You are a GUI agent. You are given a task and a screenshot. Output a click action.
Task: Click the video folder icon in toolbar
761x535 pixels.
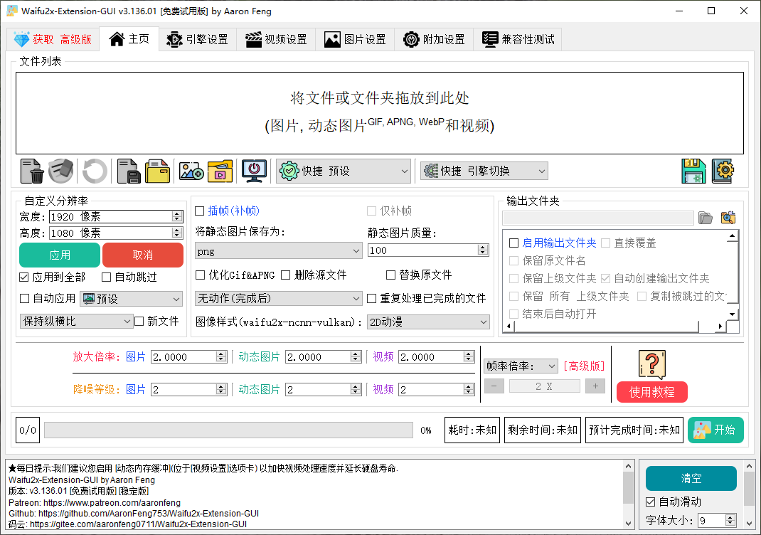click(x=220, y=171)
